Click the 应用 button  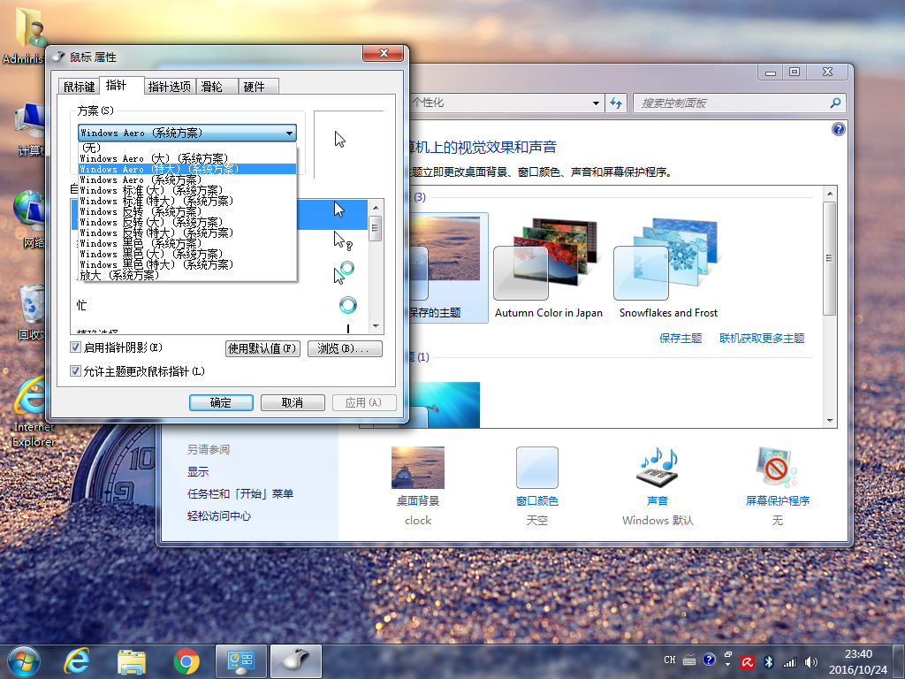point(364,402)
